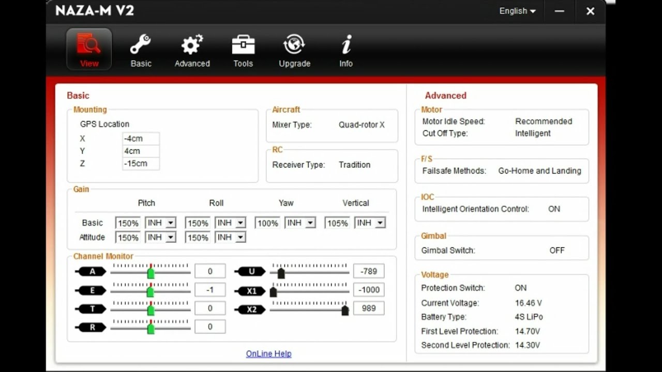The height and width of the screenshot is (372, 662).
Task: Click Gimbal Switch OFF value
Action: point(557,250)
